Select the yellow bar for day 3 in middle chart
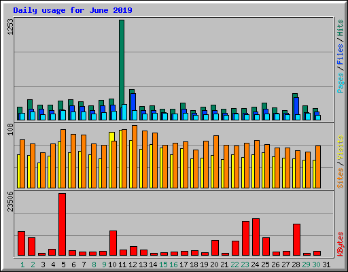Screen dimensions: 348x272 (x=39, y=175)
